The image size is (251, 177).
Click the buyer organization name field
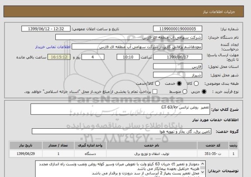point(129,37)
